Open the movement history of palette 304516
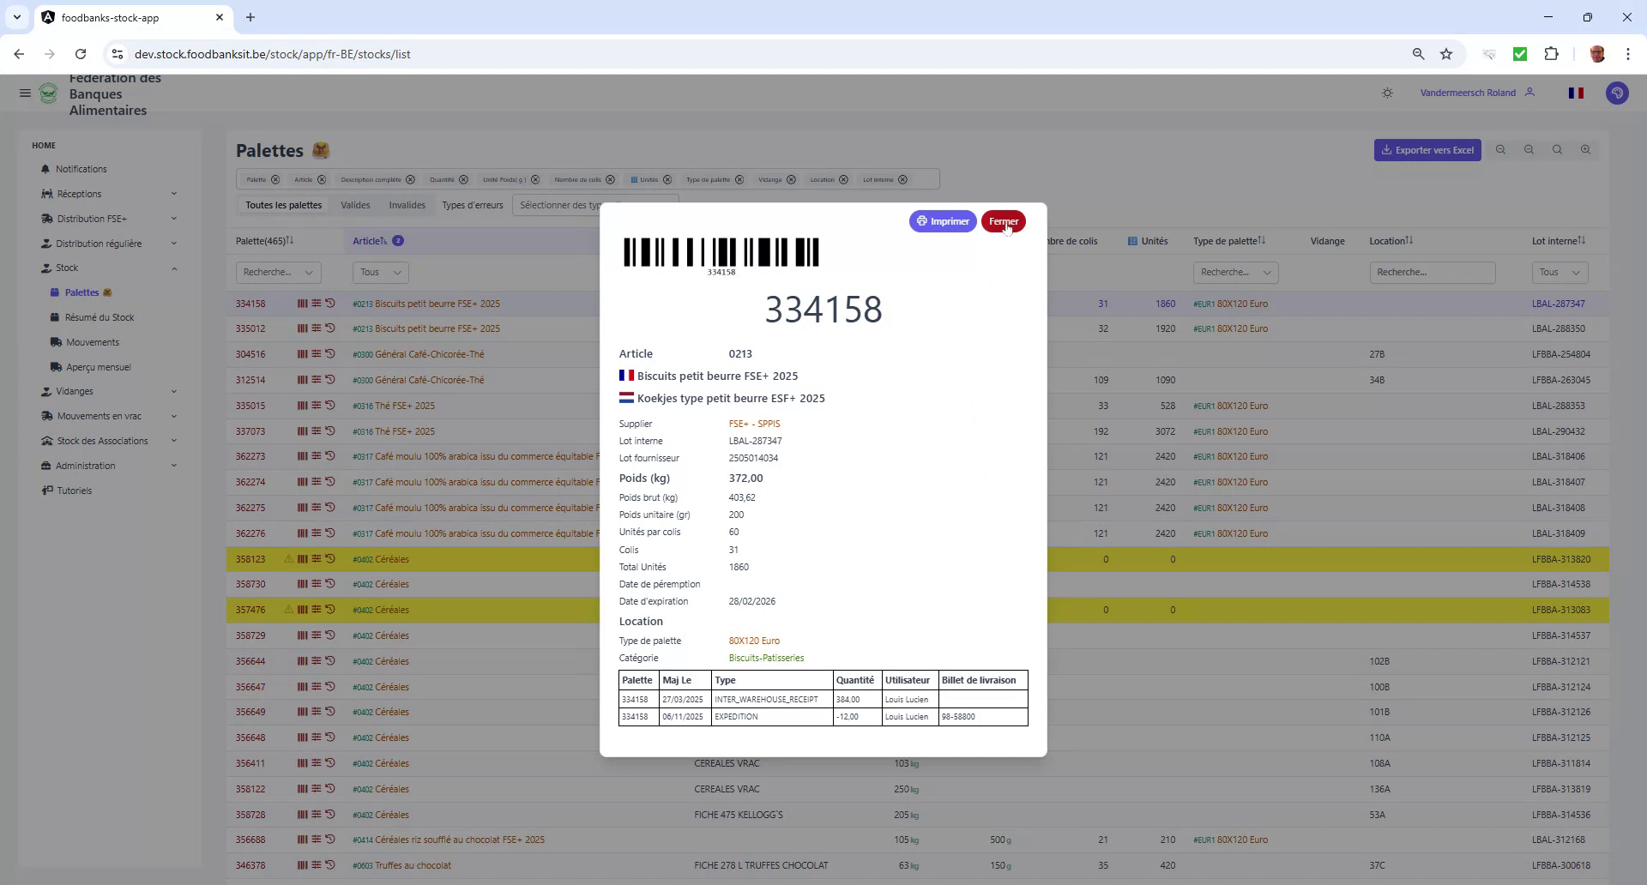The height and width of the screenshot is (885, 1647). (330, 353)
